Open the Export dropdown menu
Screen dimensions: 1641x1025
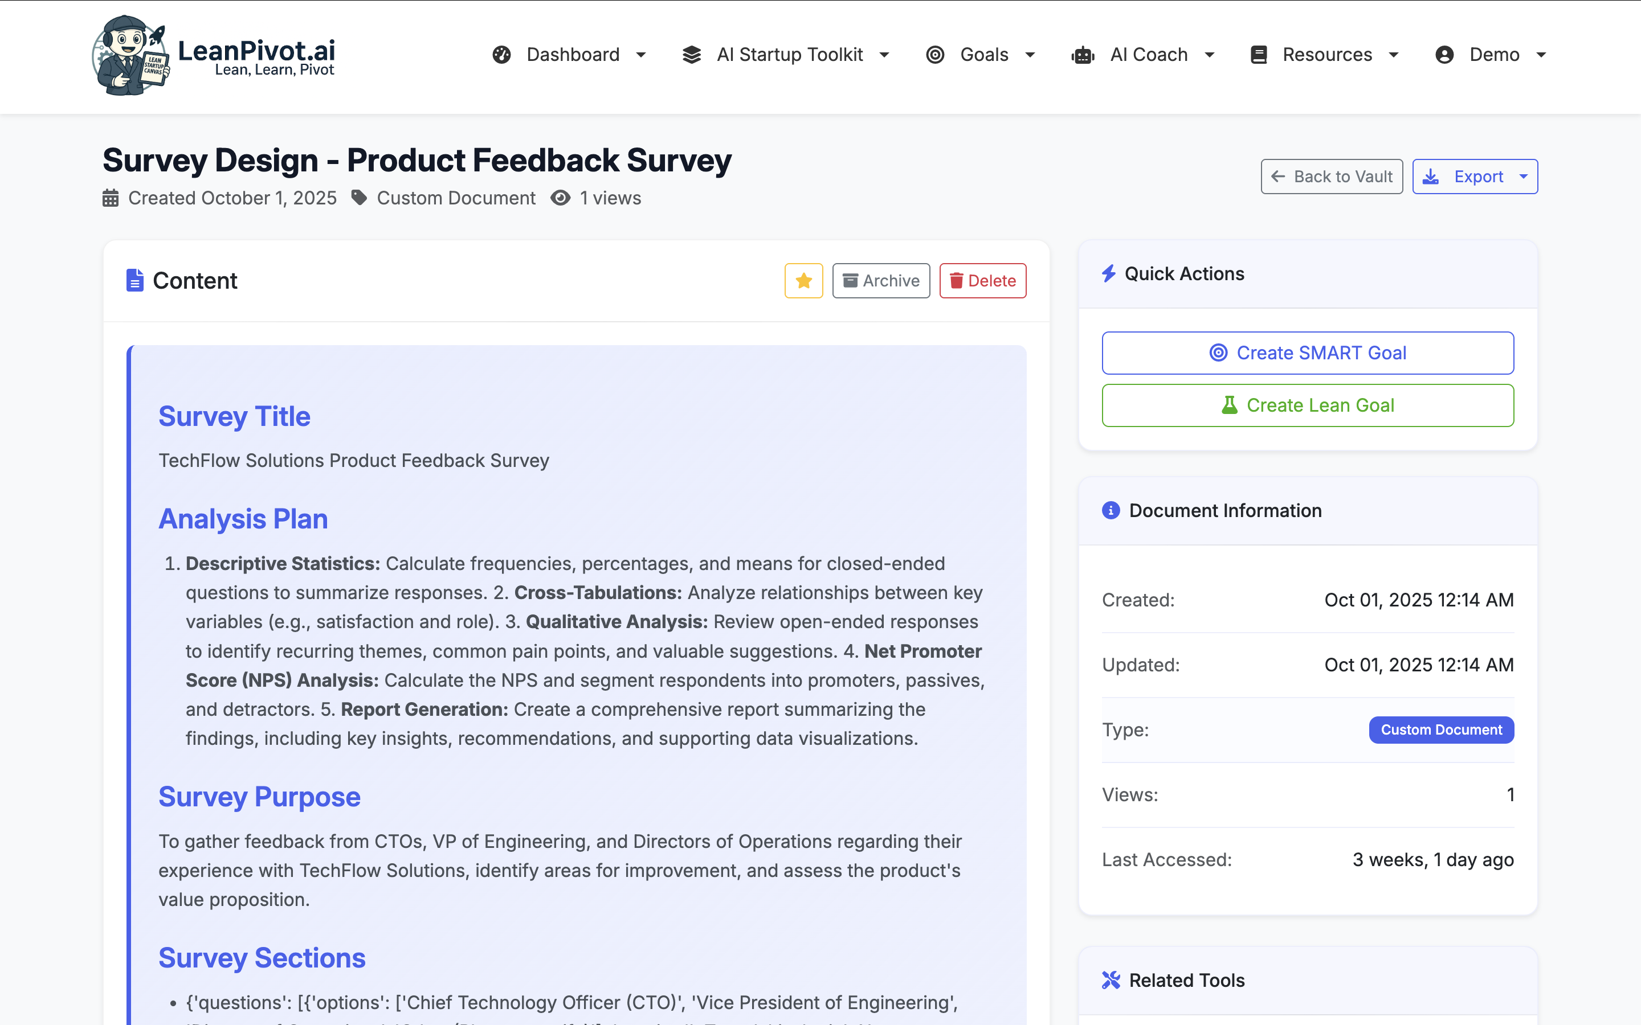pos(1476,177)
